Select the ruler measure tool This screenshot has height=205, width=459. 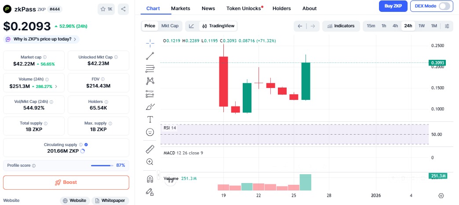click(x=150, y=149)
